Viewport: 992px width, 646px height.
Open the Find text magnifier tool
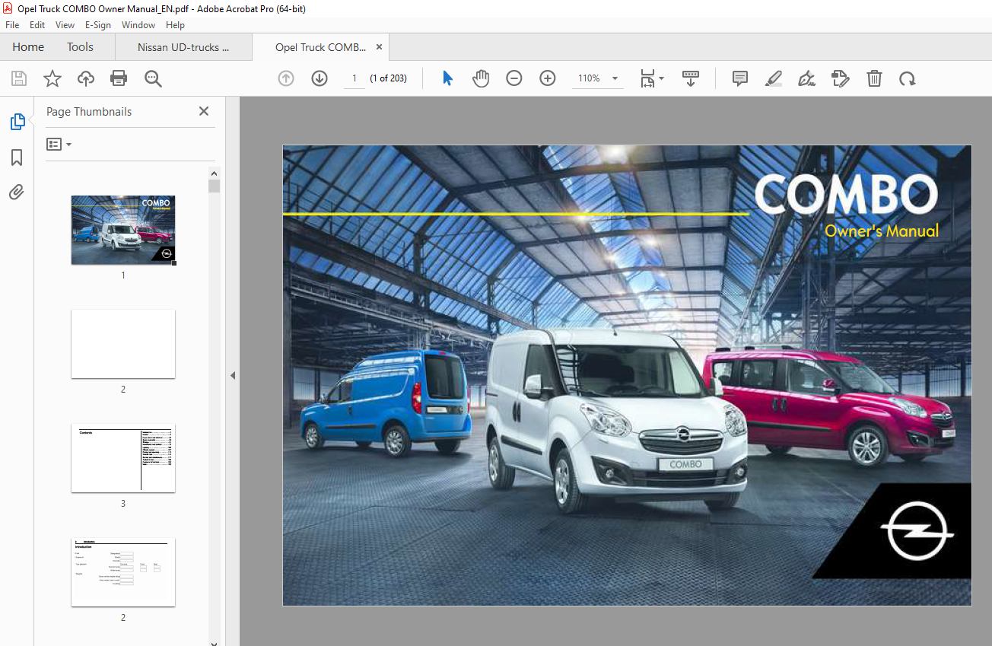pos(154,78)
